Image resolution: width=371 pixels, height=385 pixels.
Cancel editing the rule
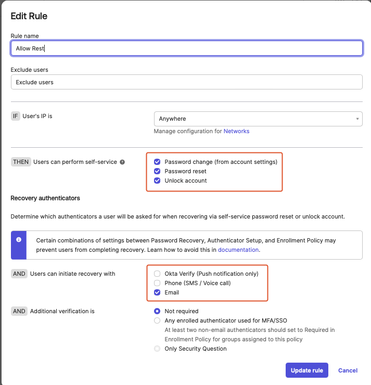tap(348, 370)
